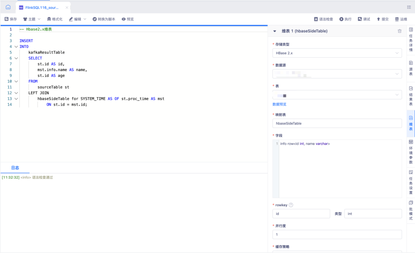Click 转换为脚本 convert to script
The height and width of the screenshot is (253, 415).
[104, 19]
